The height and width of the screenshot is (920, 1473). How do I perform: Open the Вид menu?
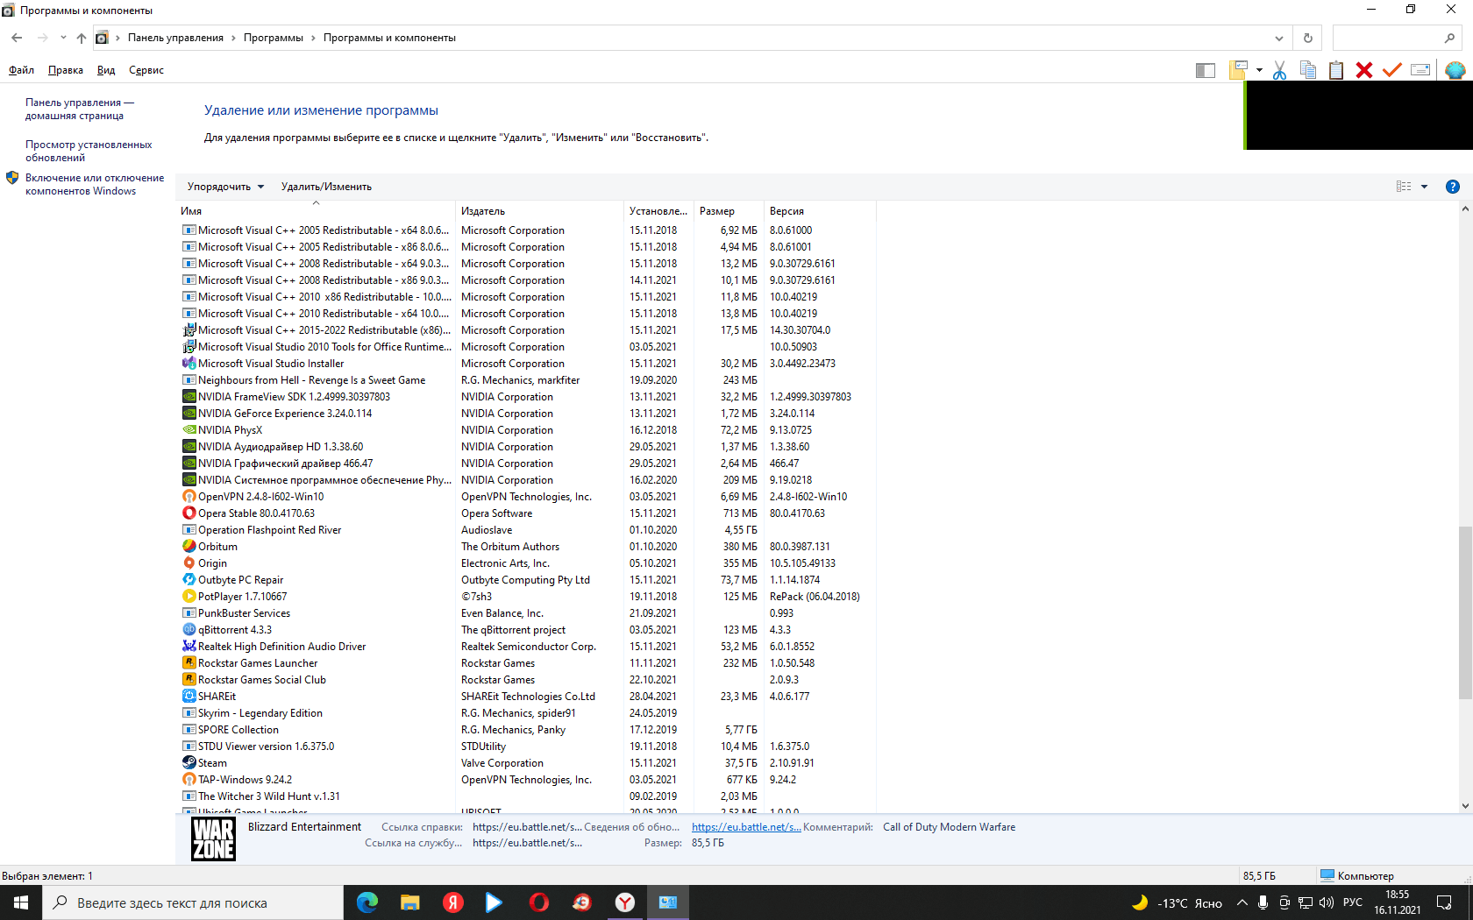[x=106, y=70]
